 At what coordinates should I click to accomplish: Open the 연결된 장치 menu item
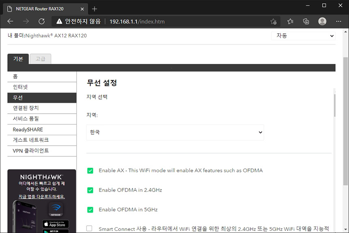42,108
